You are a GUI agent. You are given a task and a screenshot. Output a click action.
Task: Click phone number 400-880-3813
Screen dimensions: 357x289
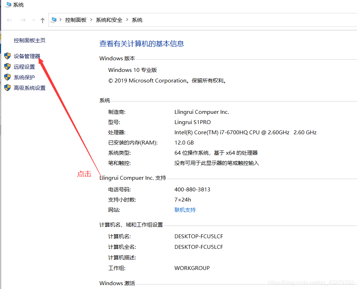[x=192, y=190]
